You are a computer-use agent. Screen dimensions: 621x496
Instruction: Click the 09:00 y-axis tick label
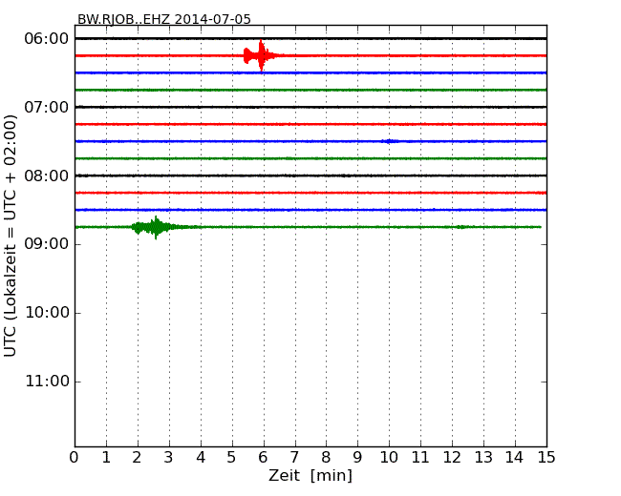tap(47, 244)
